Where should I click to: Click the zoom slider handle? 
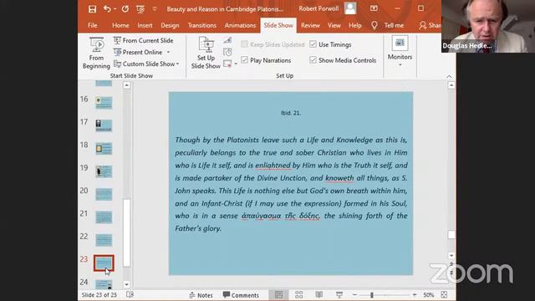[x=372, y=294]
